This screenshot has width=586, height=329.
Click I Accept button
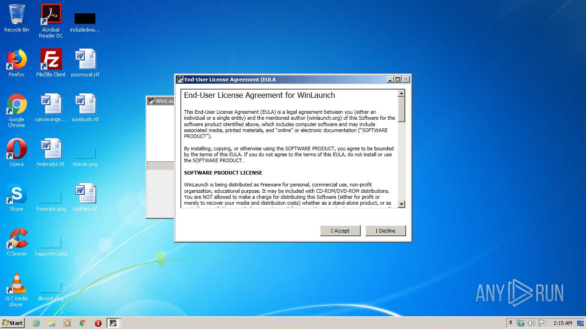coord(340,231)
